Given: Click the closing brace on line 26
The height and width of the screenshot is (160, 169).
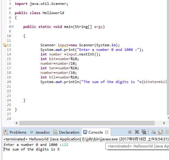Looking at the screenshot, I should pos(16,109).
